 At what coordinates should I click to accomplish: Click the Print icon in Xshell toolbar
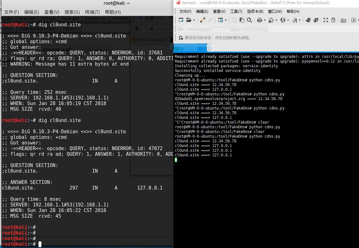pos(259,20)
